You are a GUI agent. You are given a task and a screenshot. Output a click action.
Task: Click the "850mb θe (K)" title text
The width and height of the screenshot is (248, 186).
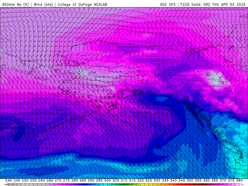coord(15,4)
